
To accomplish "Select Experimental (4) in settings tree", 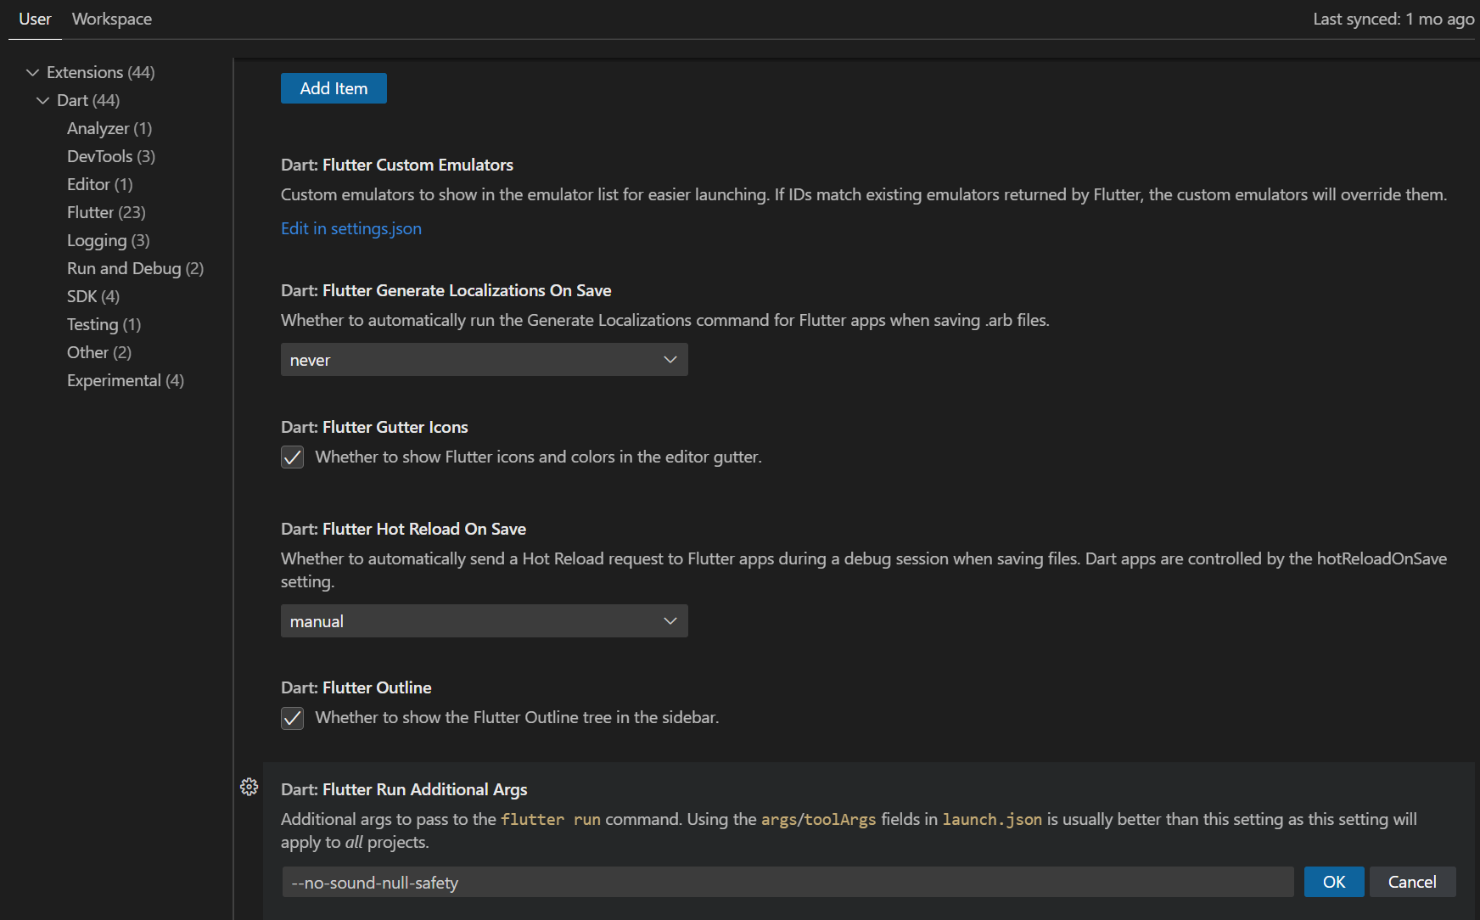I will [126, 380].
